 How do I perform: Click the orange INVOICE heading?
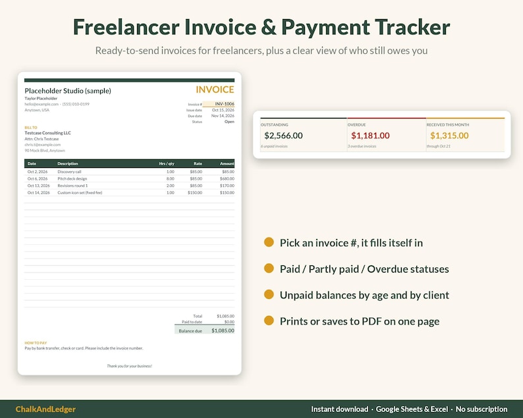click(215, 90)
